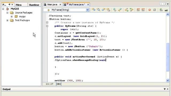Click the first search toolbar icon with blue arrow

tap(94, 10)
